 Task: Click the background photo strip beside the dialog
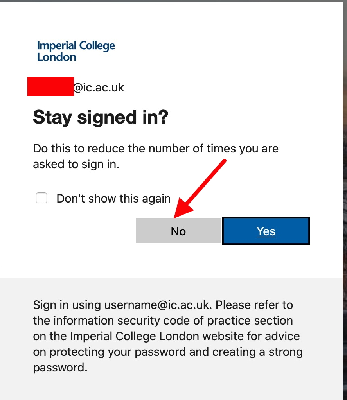[x=345, y=196]
